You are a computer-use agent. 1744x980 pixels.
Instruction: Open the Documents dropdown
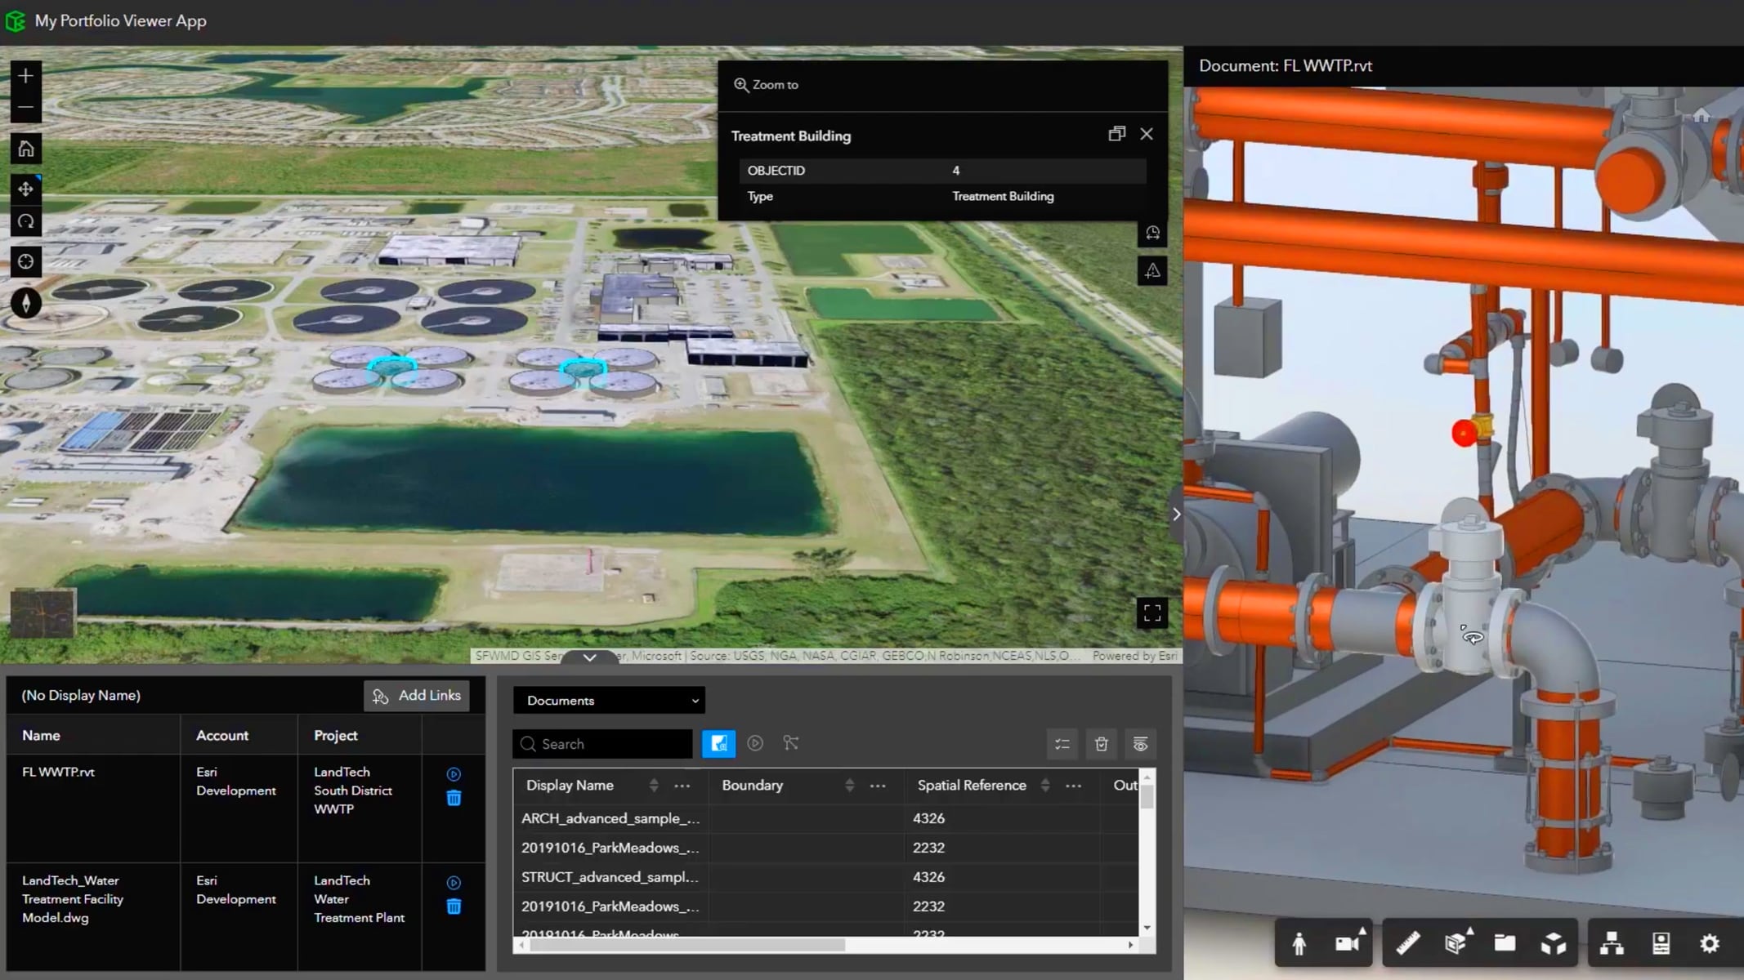click(x=608, y=700)
